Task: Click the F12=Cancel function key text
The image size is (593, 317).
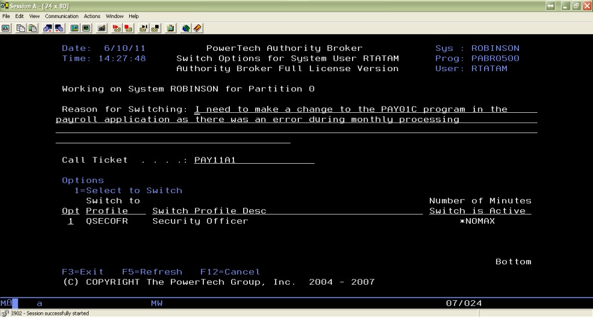Action: [230, 272]
